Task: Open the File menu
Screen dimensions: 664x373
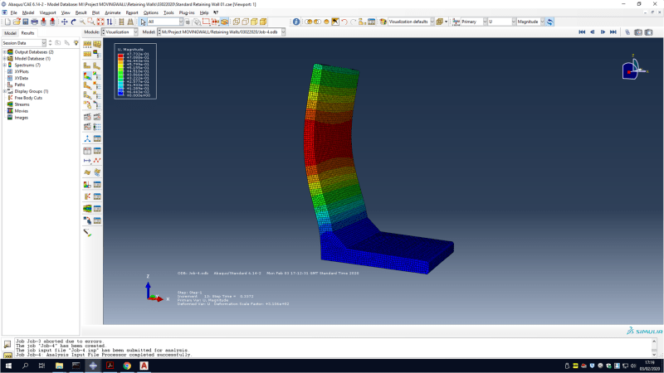Action: click(x=13, y=12)
